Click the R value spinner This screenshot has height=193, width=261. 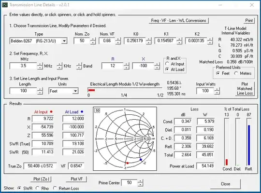[x=127, y=66]
